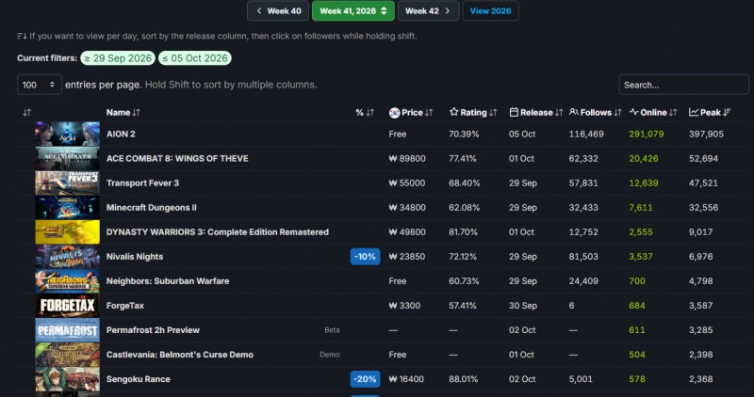Remove the ≤ 05 Oct 2026 filter

pos(195,58)
